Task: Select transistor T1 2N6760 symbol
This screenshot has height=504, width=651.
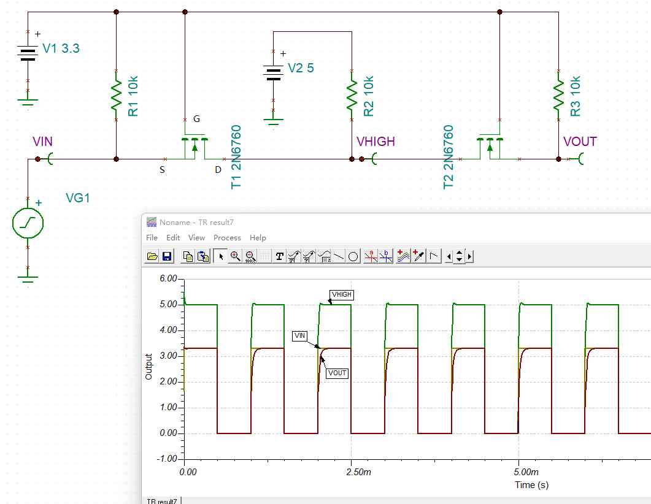Action: point(195,146)
